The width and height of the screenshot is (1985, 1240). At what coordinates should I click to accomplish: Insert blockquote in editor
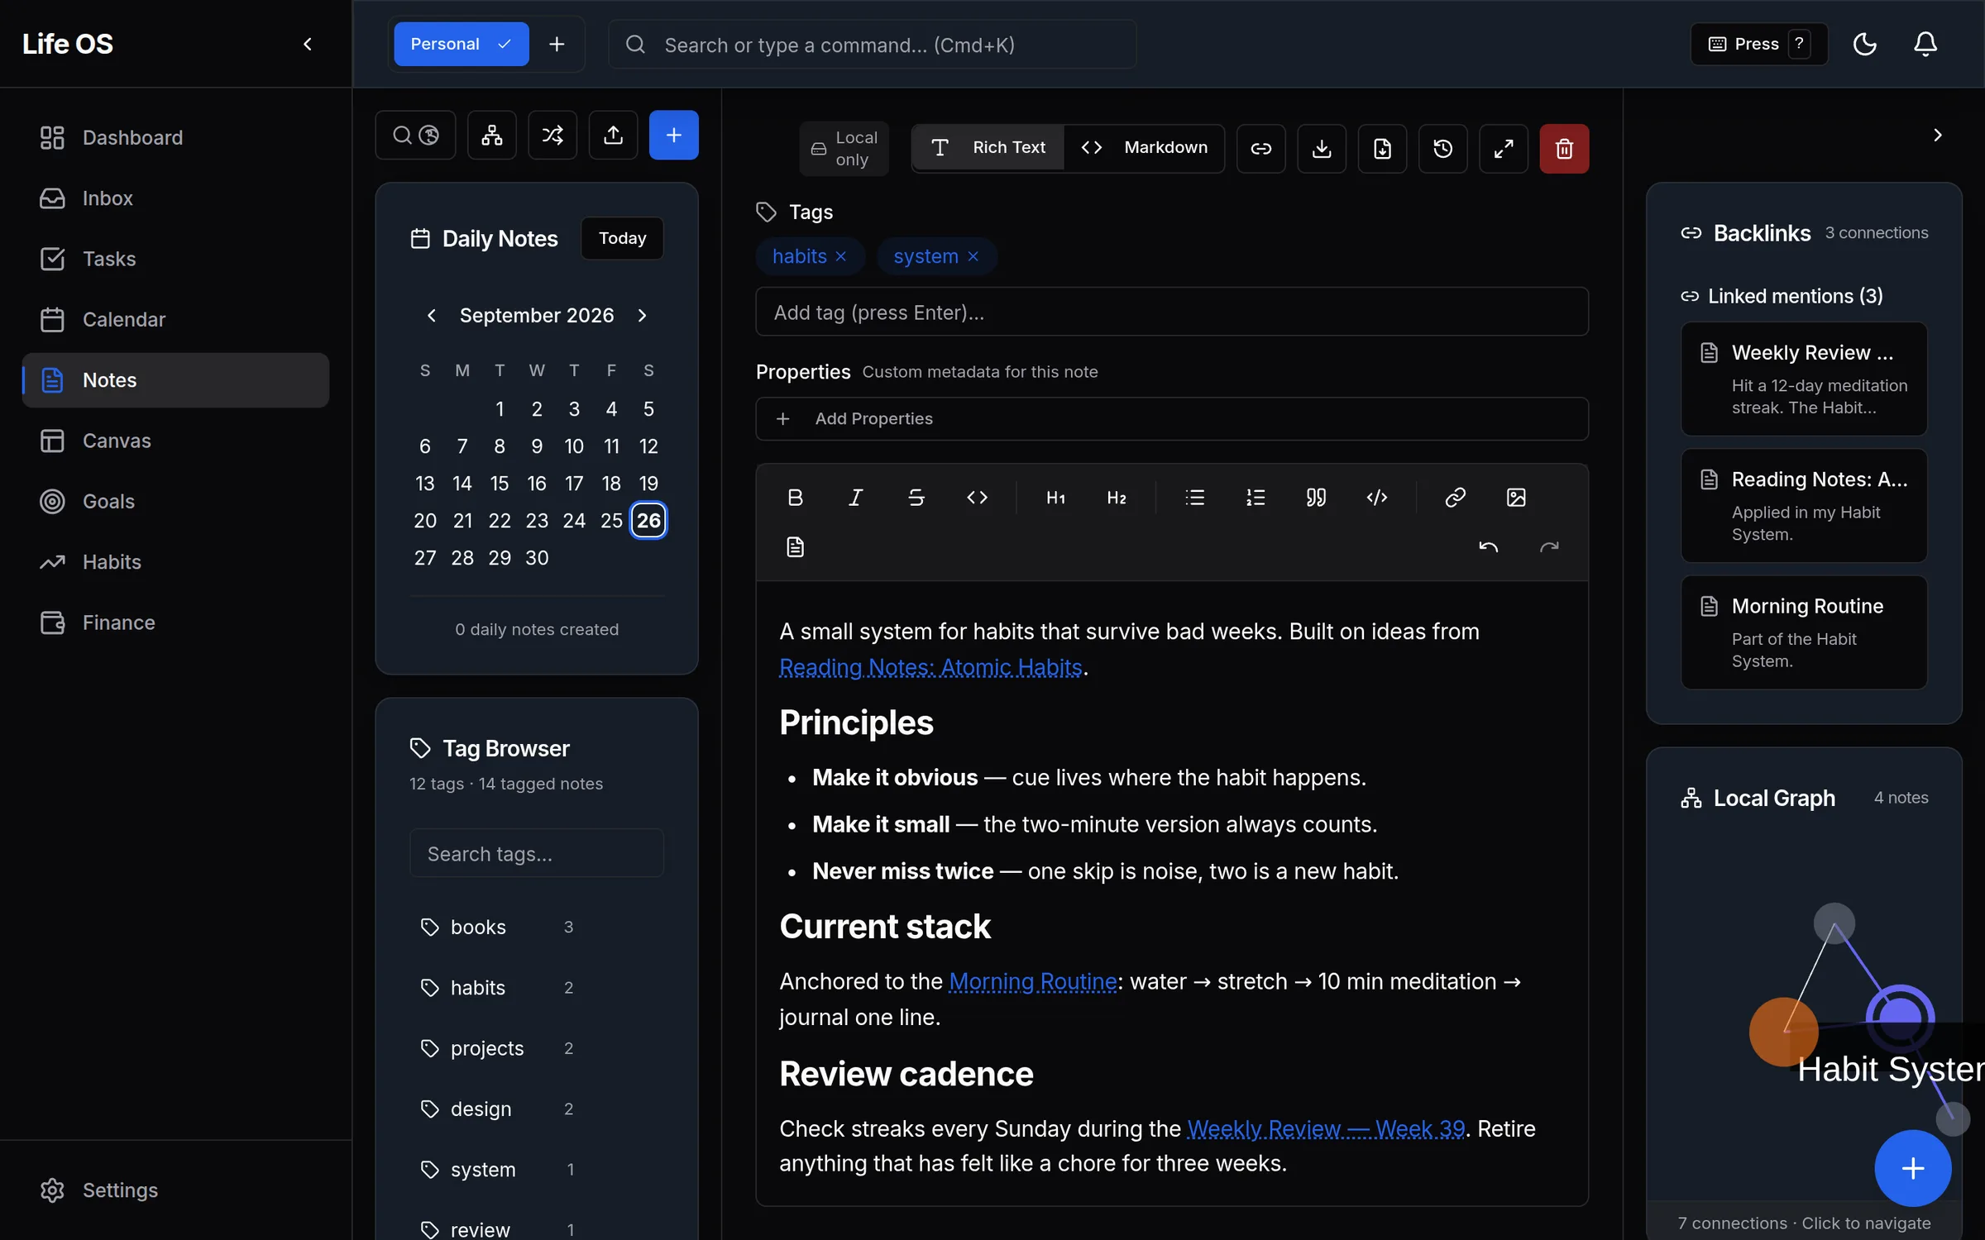point(1316,497)
